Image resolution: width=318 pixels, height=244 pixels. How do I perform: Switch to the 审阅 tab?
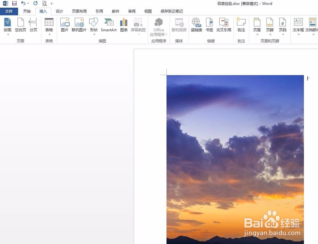(x=132, y=11)
